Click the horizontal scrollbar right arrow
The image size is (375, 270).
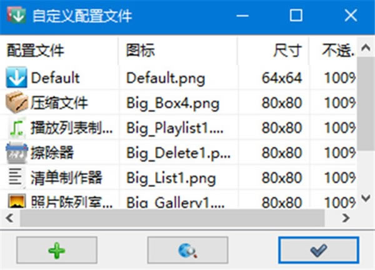pyautogui.click(x=346, y=218)
